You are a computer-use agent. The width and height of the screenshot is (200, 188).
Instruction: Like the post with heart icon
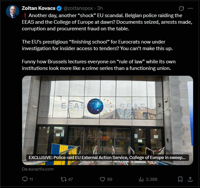102,179
